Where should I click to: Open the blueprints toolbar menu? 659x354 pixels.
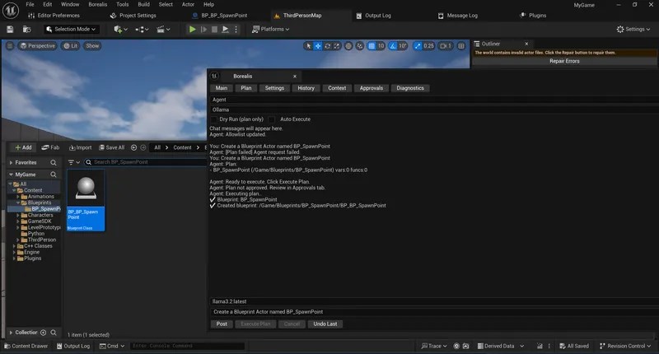click(x=142, y=30)
